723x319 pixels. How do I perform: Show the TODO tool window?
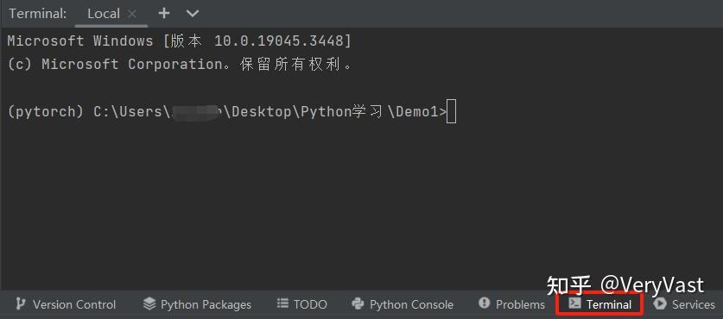click(x=302, y=304)
